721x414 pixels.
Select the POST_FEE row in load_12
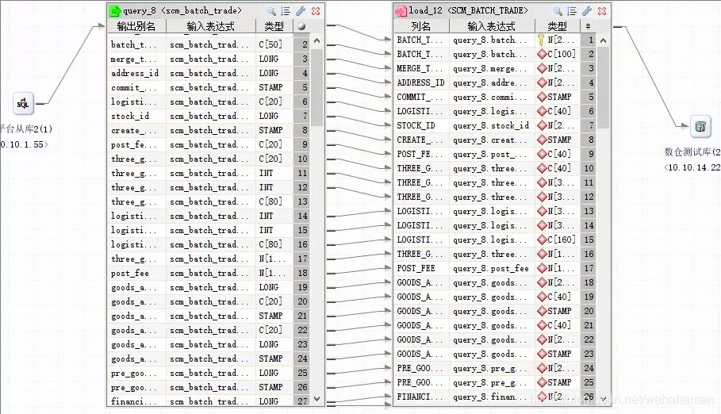coord(495,268)
